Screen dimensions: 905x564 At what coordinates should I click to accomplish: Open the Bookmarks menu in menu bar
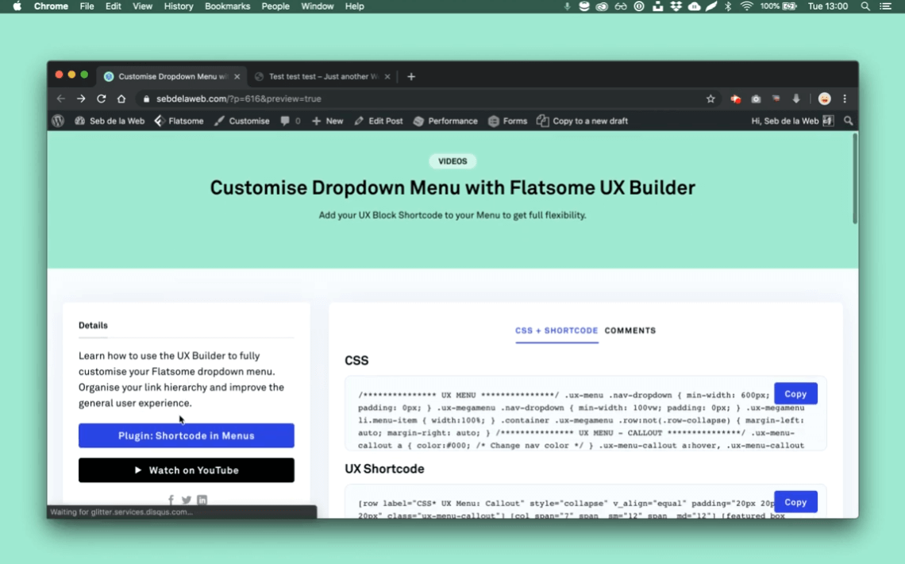225,6
